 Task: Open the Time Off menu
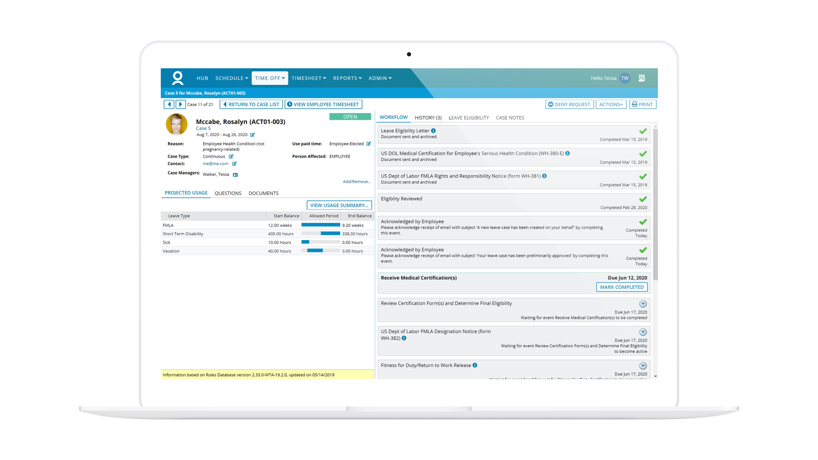click(x=270, y=78)
